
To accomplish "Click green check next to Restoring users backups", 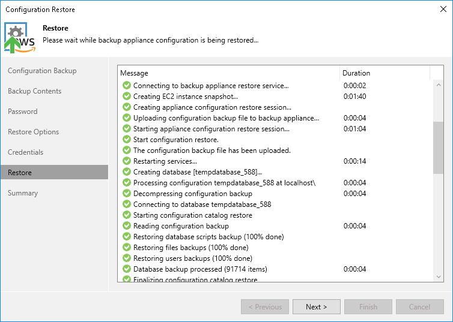I will coord(126,258).
